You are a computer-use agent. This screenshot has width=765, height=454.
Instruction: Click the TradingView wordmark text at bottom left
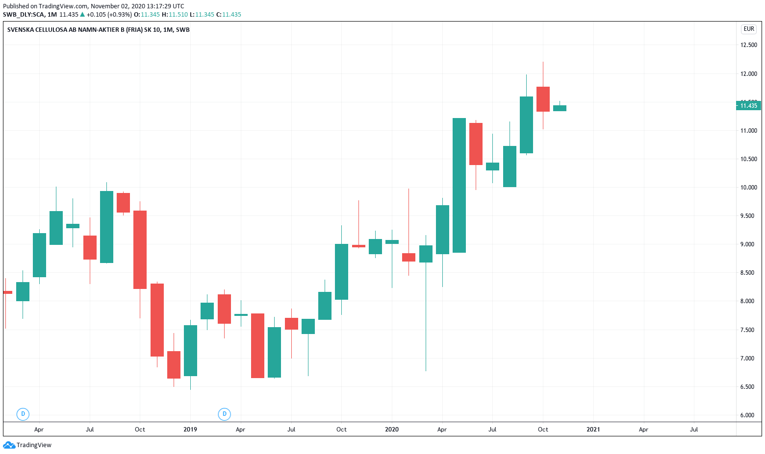(x=34, y=445)
